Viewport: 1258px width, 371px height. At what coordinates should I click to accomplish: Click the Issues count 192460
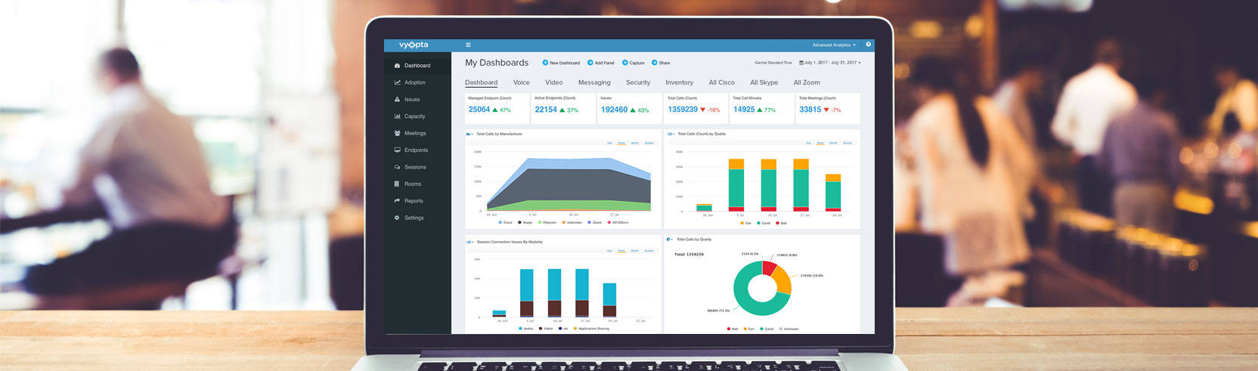(x=615, y=110)
